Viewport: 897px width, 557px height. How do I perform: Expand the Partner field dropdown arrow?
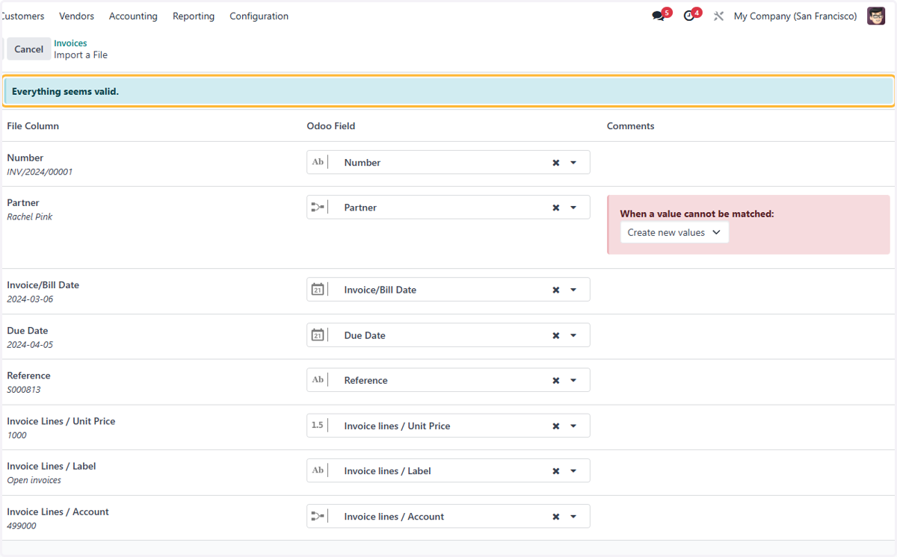tap(573, 208)
